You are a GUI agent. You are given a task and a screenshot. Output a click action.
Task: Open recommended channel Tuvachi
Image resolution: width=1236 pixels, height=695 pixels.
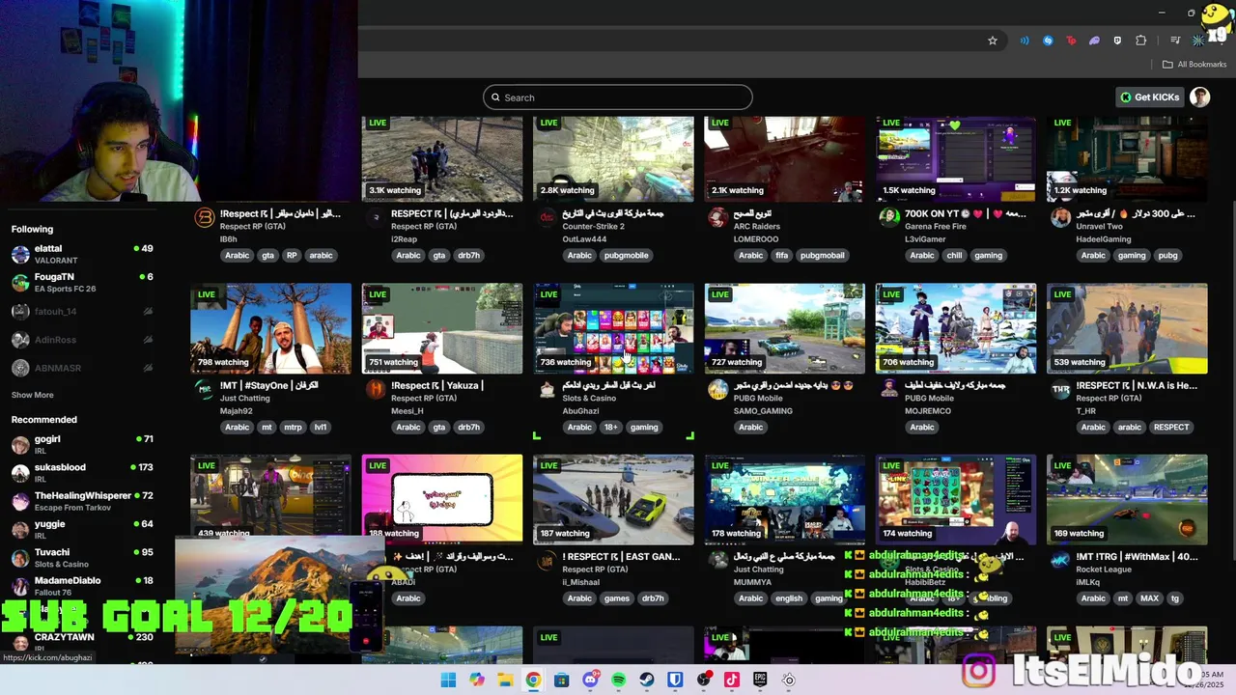[81, 558]
